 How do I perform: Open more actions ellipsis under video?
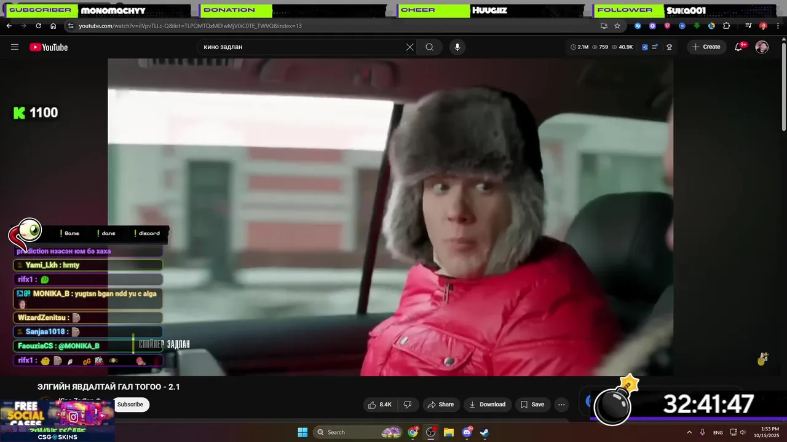[561, 405]
